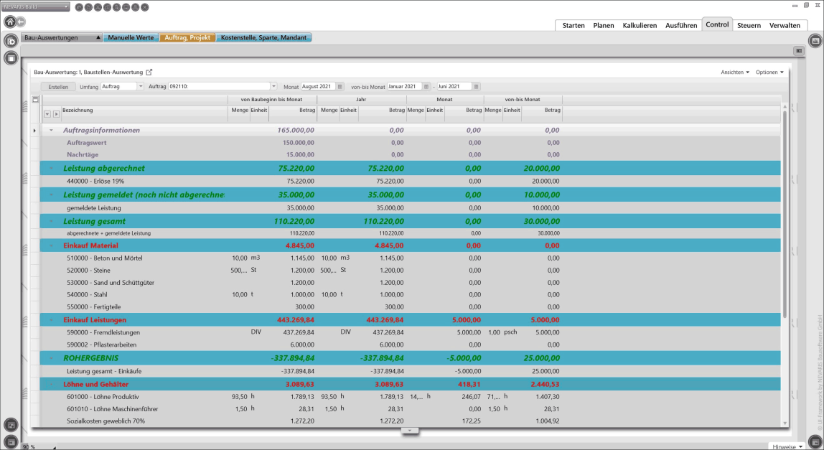Collapse the Auftragsinformationen group

pos(52,131)
